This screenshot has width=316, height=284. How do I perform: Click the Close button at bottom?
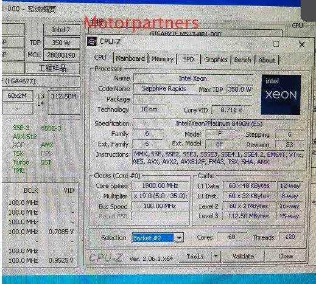286,256
